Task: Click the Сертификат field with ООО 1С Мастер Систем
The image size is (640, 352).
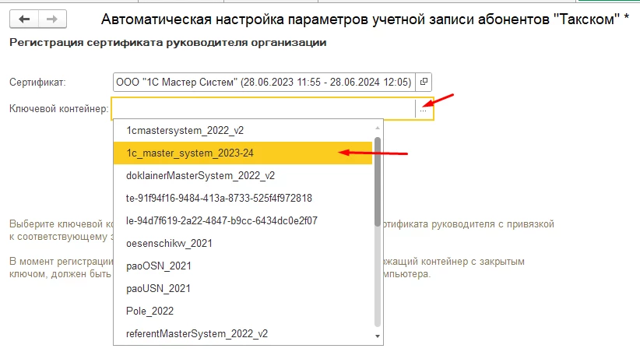Action: 264,82
